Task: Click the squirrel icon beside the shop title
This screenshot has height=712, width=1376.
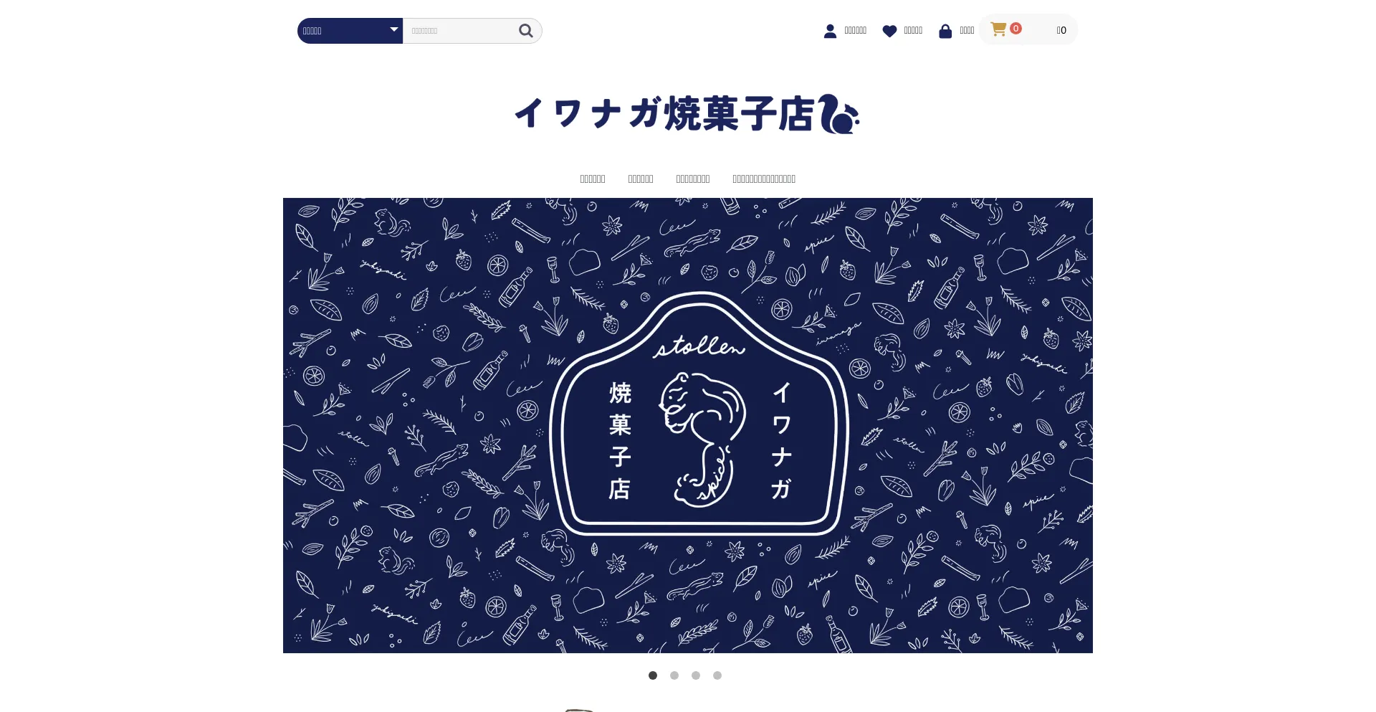Action: 838,114
